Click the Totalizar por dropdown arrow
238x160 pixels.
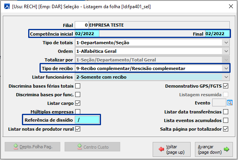(x=226, y=60)
